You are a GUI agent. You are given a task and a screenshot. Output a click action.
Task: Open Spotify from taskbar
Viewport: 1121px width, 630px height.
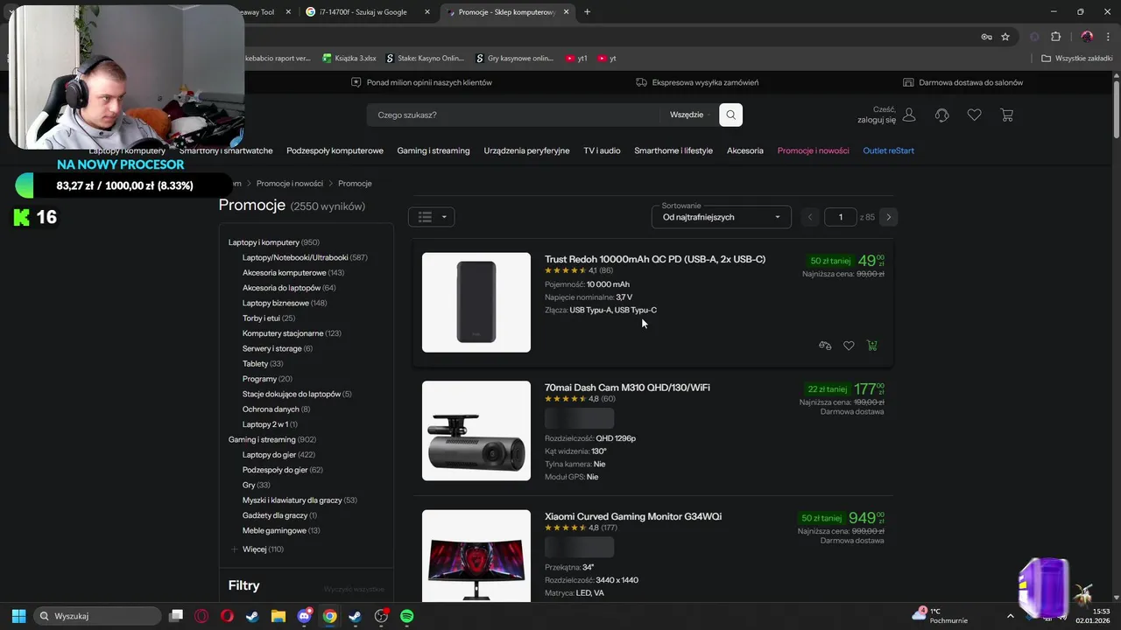tap(407, 616)
